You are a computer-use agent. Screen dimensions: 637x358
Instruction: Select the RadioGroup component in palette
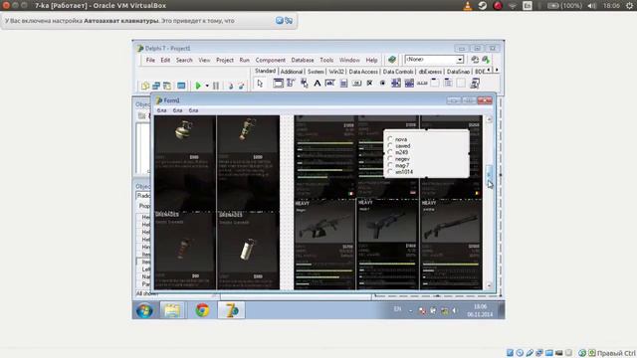[x=448, y=84]
